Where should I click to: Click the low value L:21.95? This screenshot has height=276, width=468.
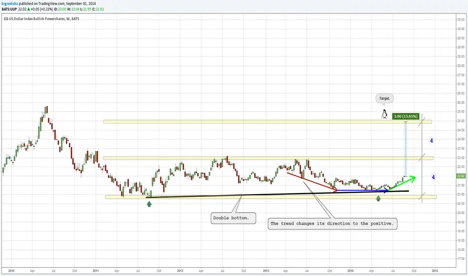tap(86, 9)
